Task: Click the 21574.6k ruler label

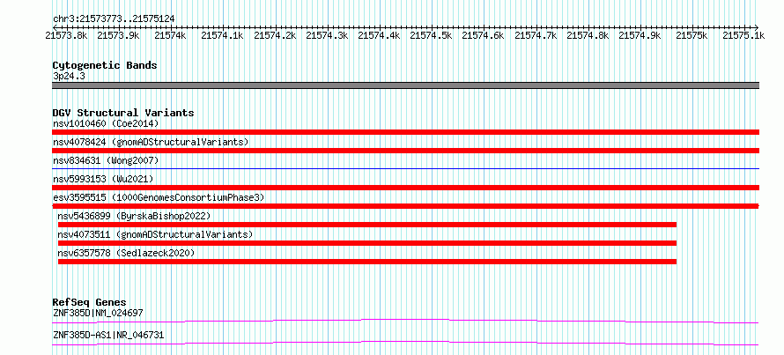Action: click(x=484, y=35)
